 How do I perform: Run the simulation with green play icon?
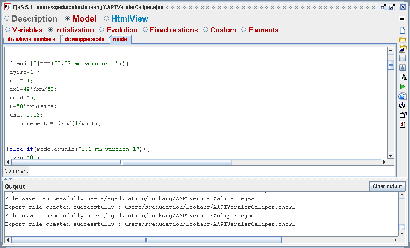[x=402, y=87]
